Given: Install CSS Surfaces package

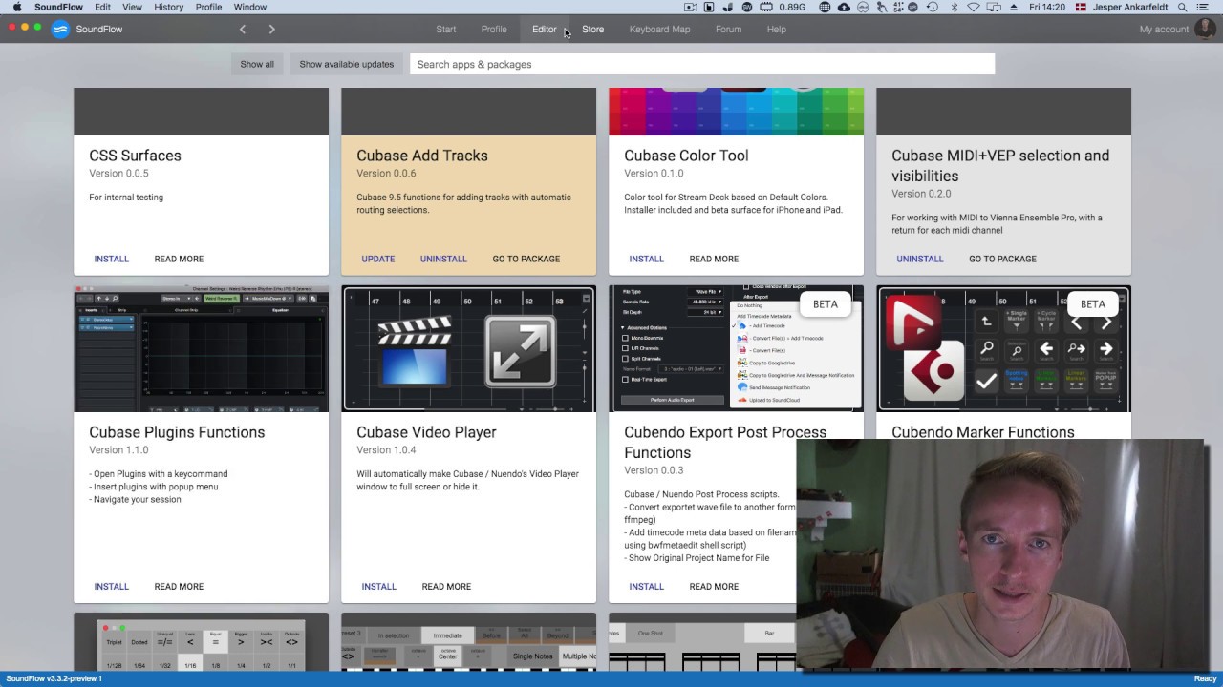Looking at the screenshot, I should coord(111,259).
